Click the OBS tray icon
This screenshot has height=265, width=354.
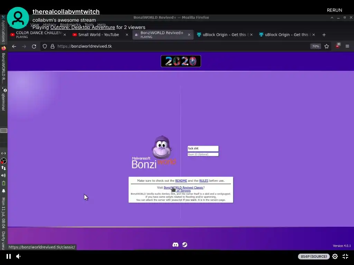pos(3,161)
